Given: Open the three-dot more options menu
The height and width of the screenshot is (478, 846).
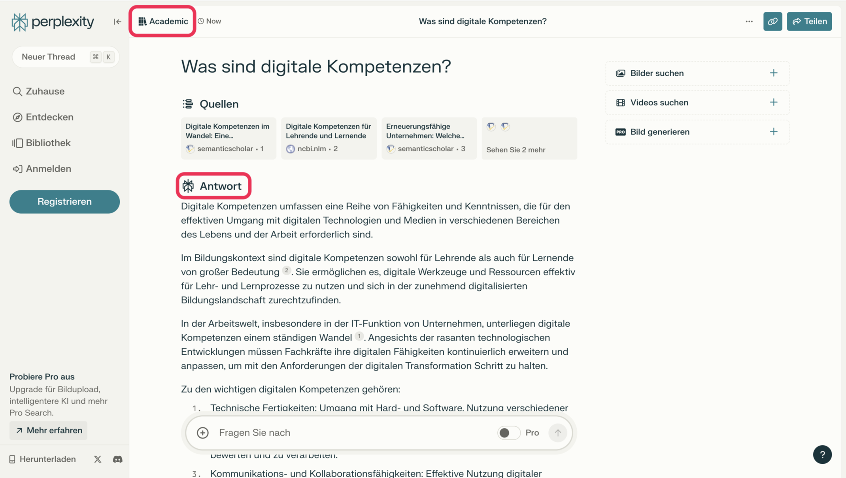Looking at the screenshot, I should [749, 22].
